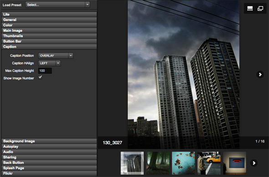269x177 pixels.
Task: Open gallery in new window icon
Action: click(x=260, y=8)
